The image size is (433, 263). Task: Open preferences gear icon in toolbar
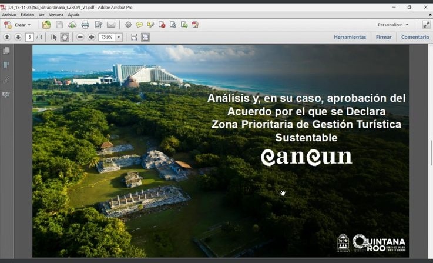128,25
